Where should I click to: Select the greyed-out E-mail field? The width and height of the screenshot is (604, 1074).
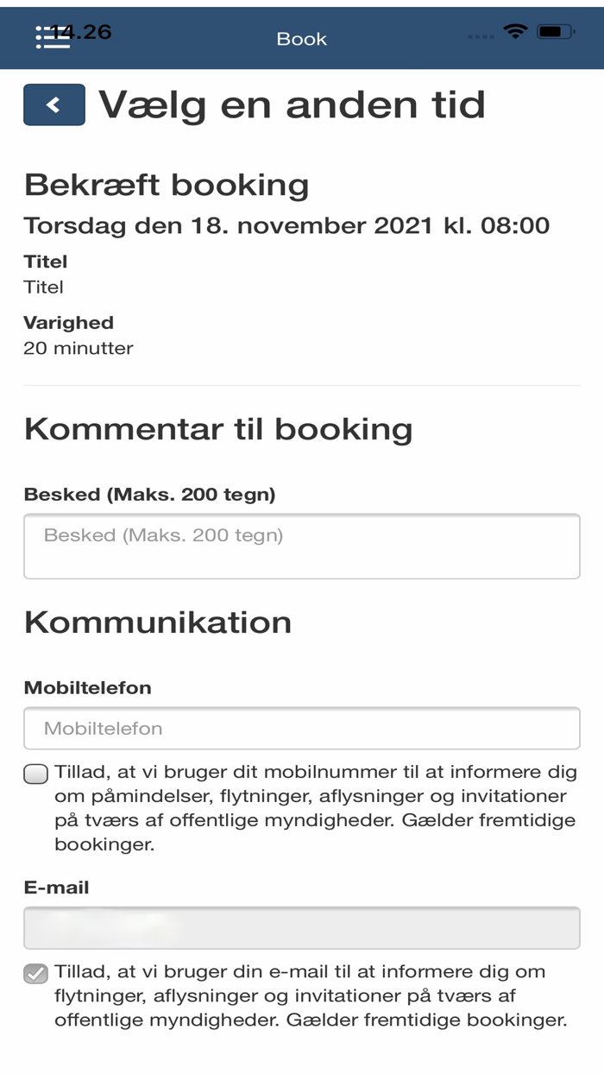tap(301, 926)
